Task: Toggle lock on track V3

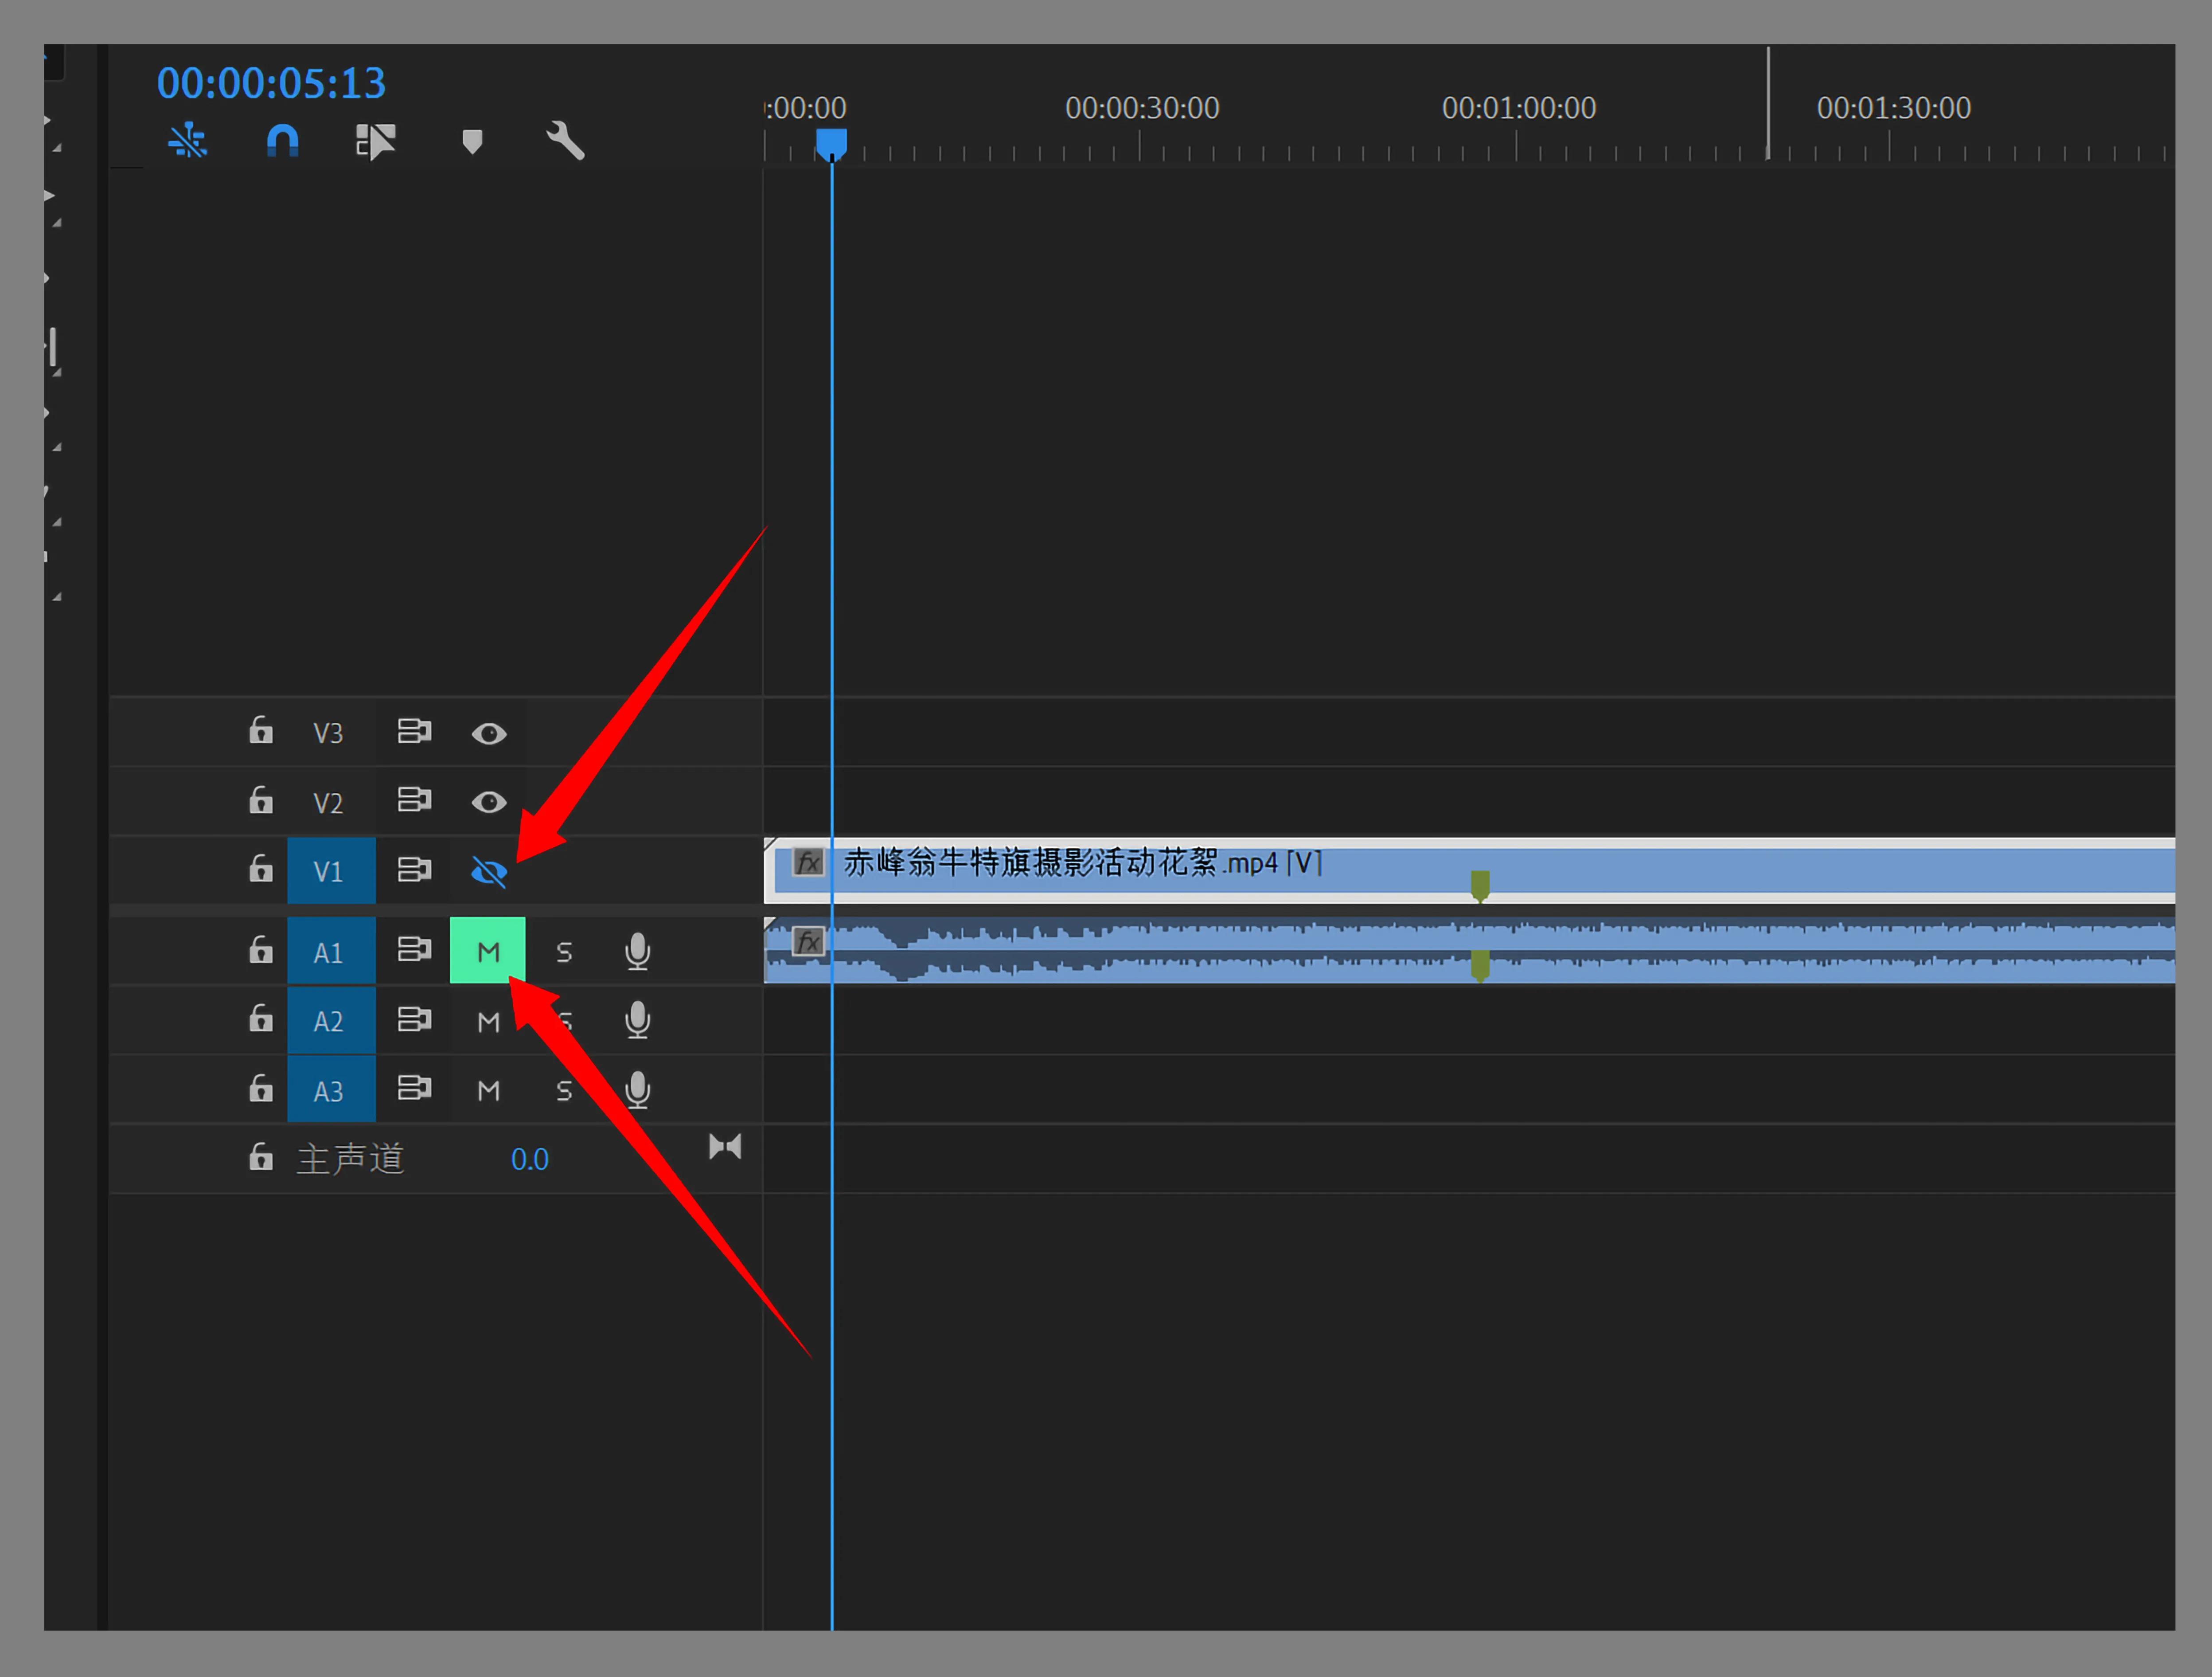Action: [260, 730]
